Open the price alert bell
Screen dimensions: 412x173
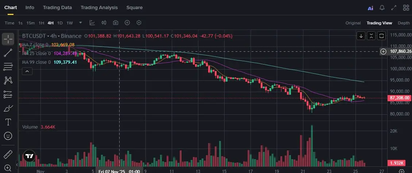pyautogui.click(x=382, y=8)
